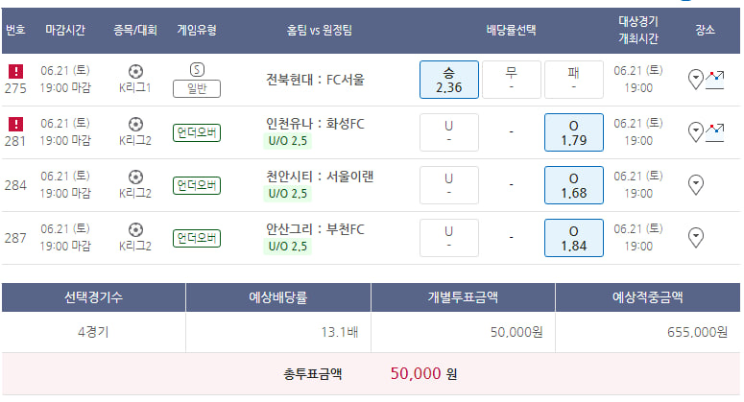744x402 pixels.
Task: Open the location pin for match 287
Action: pyautogui.click(x=696, y=237)
